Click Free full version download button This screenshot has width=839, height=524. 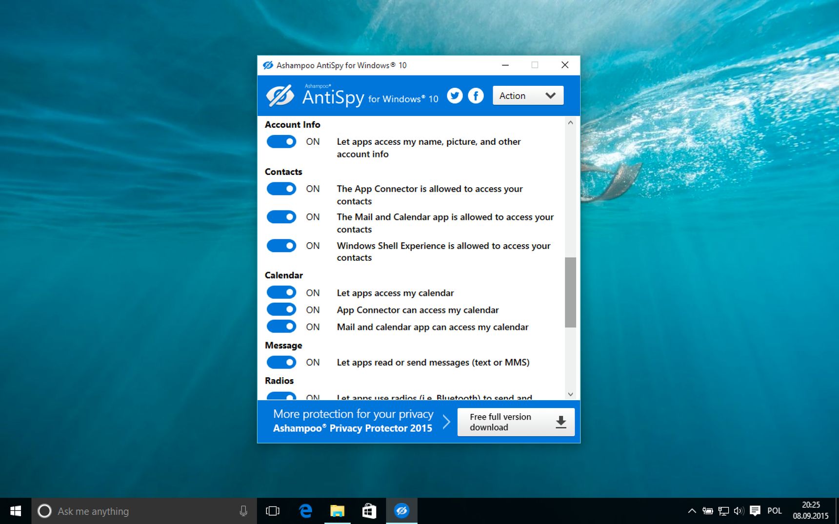[516, 422]
